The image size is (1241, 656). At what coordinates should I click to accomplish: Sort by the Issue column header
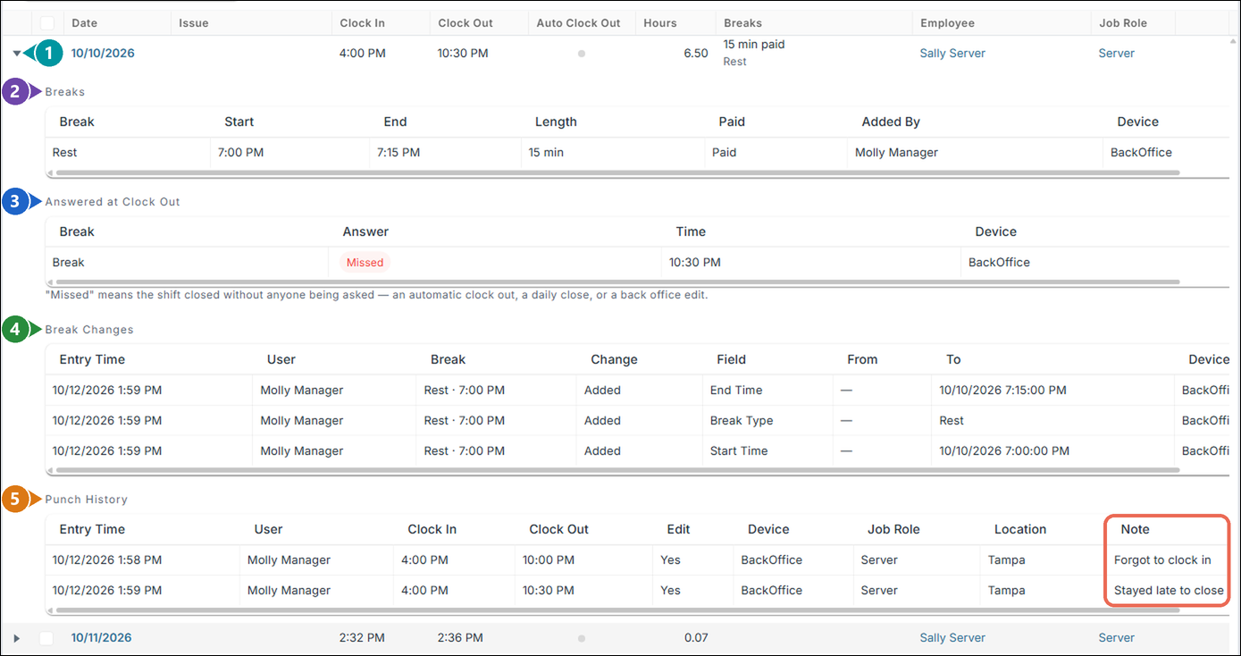[194, 23]
